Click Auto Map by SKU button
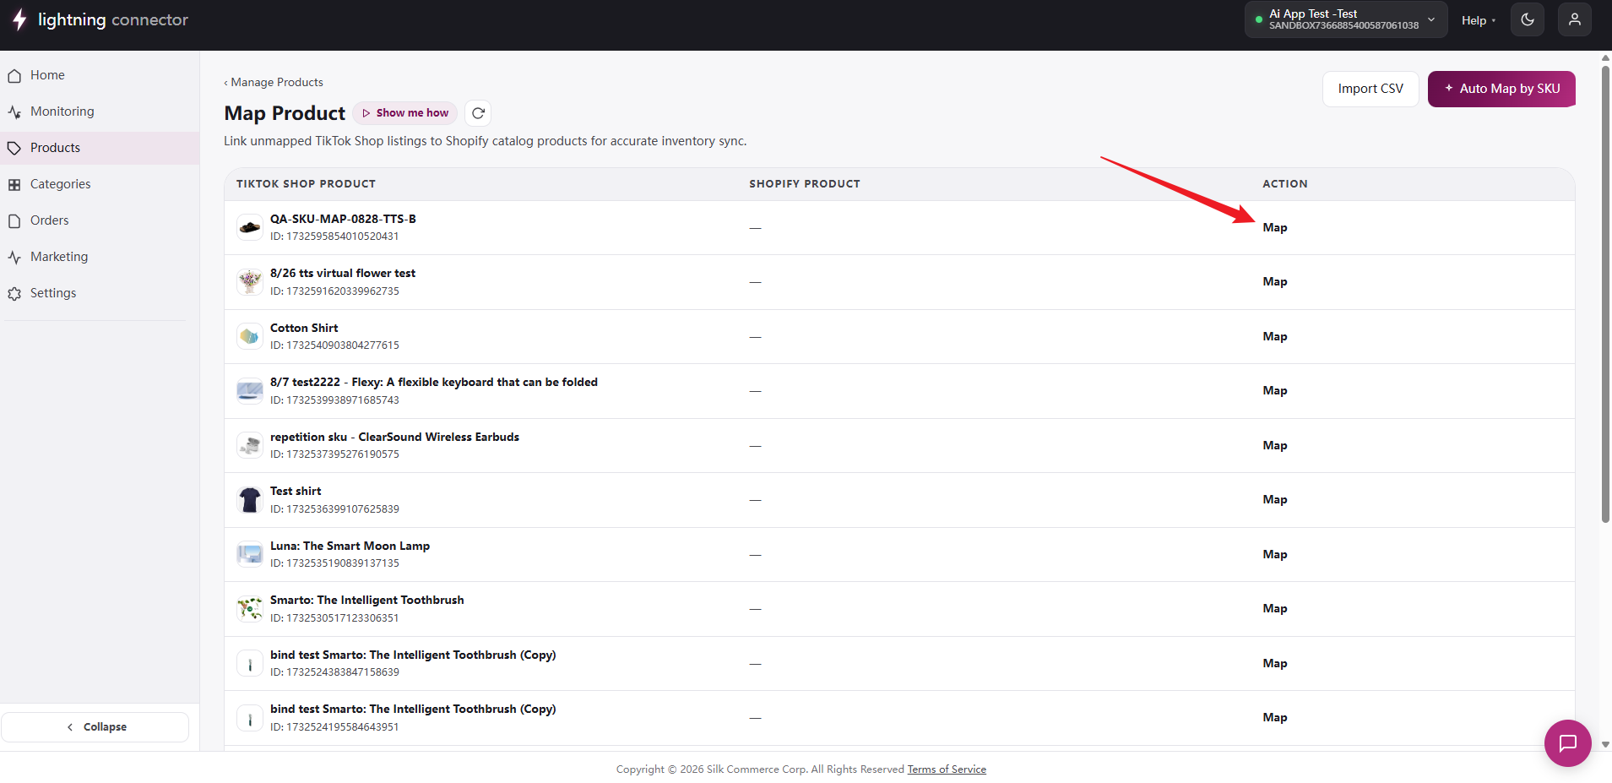Screen dimensions: 1612x783 pyautogui.click(x=1501, y=89)
